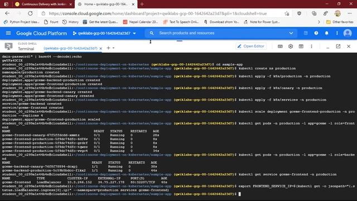Image resolution: width=357 pixels, height=201 pixels.
Task: Close the Cloud Shell panel
Action: click(349, 46)
